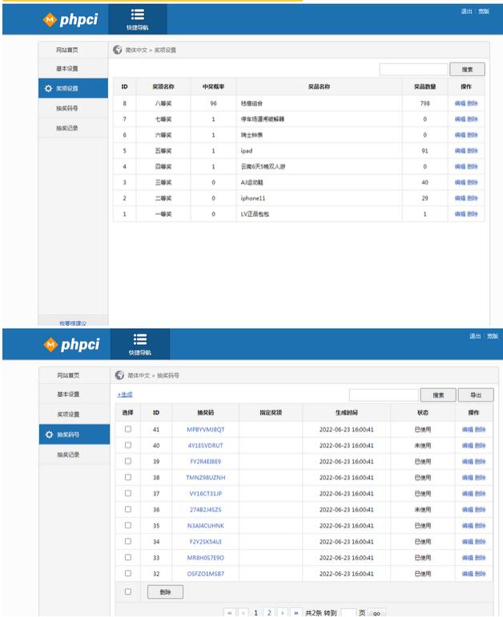Jump to last page with » arrow

tap(296, 613)
